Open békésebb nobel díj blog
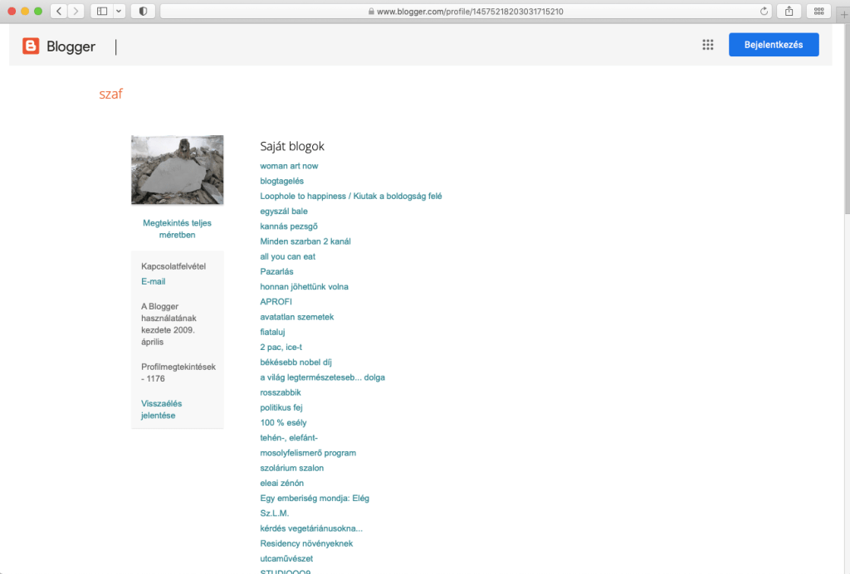The height and width of the screenshot is (574, 850). [296, 362]
